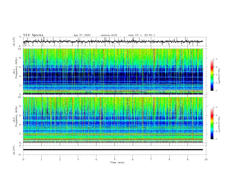Click inside the ch.2 spectrogram panel
232x179 pixels.
click(113, 120)
